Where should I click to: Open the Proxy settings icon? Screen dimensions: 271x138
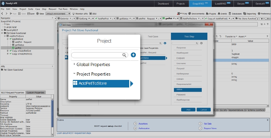[182, 14]
